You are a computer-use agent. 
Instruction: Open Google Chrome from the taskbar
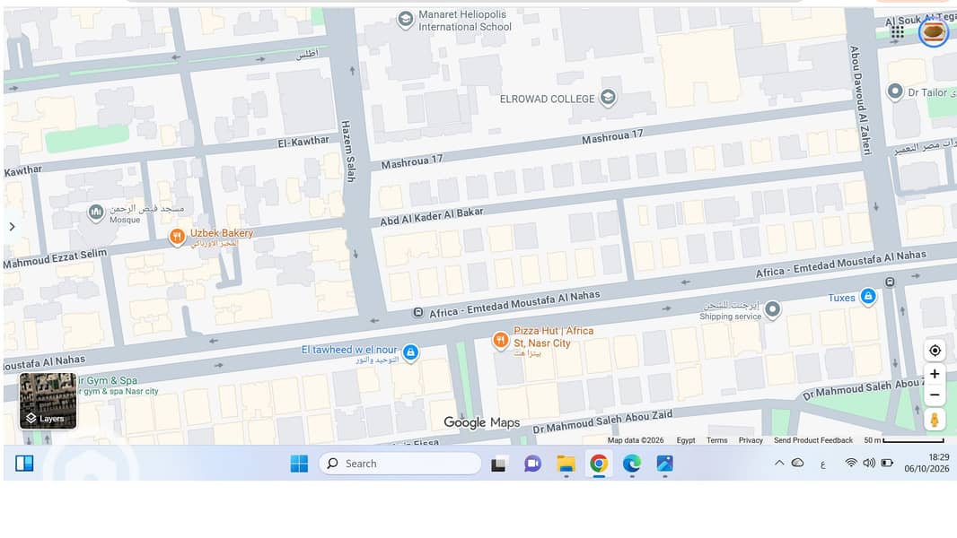[599, 464]
